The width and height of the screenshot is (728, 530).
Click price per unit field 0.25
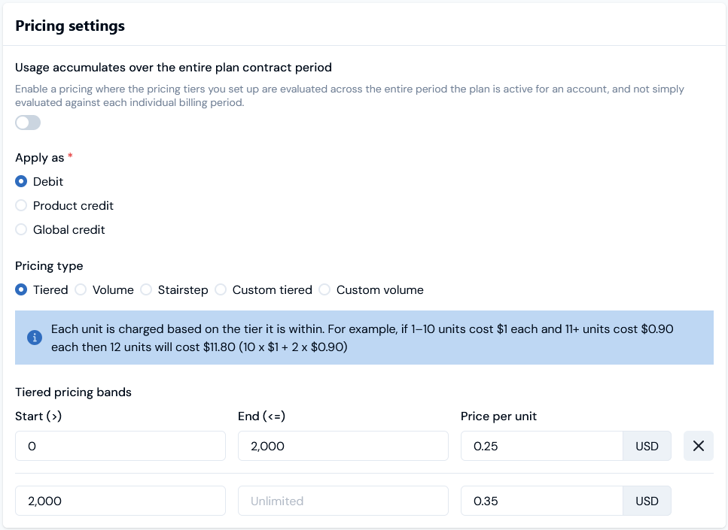[x=542, y=446]
